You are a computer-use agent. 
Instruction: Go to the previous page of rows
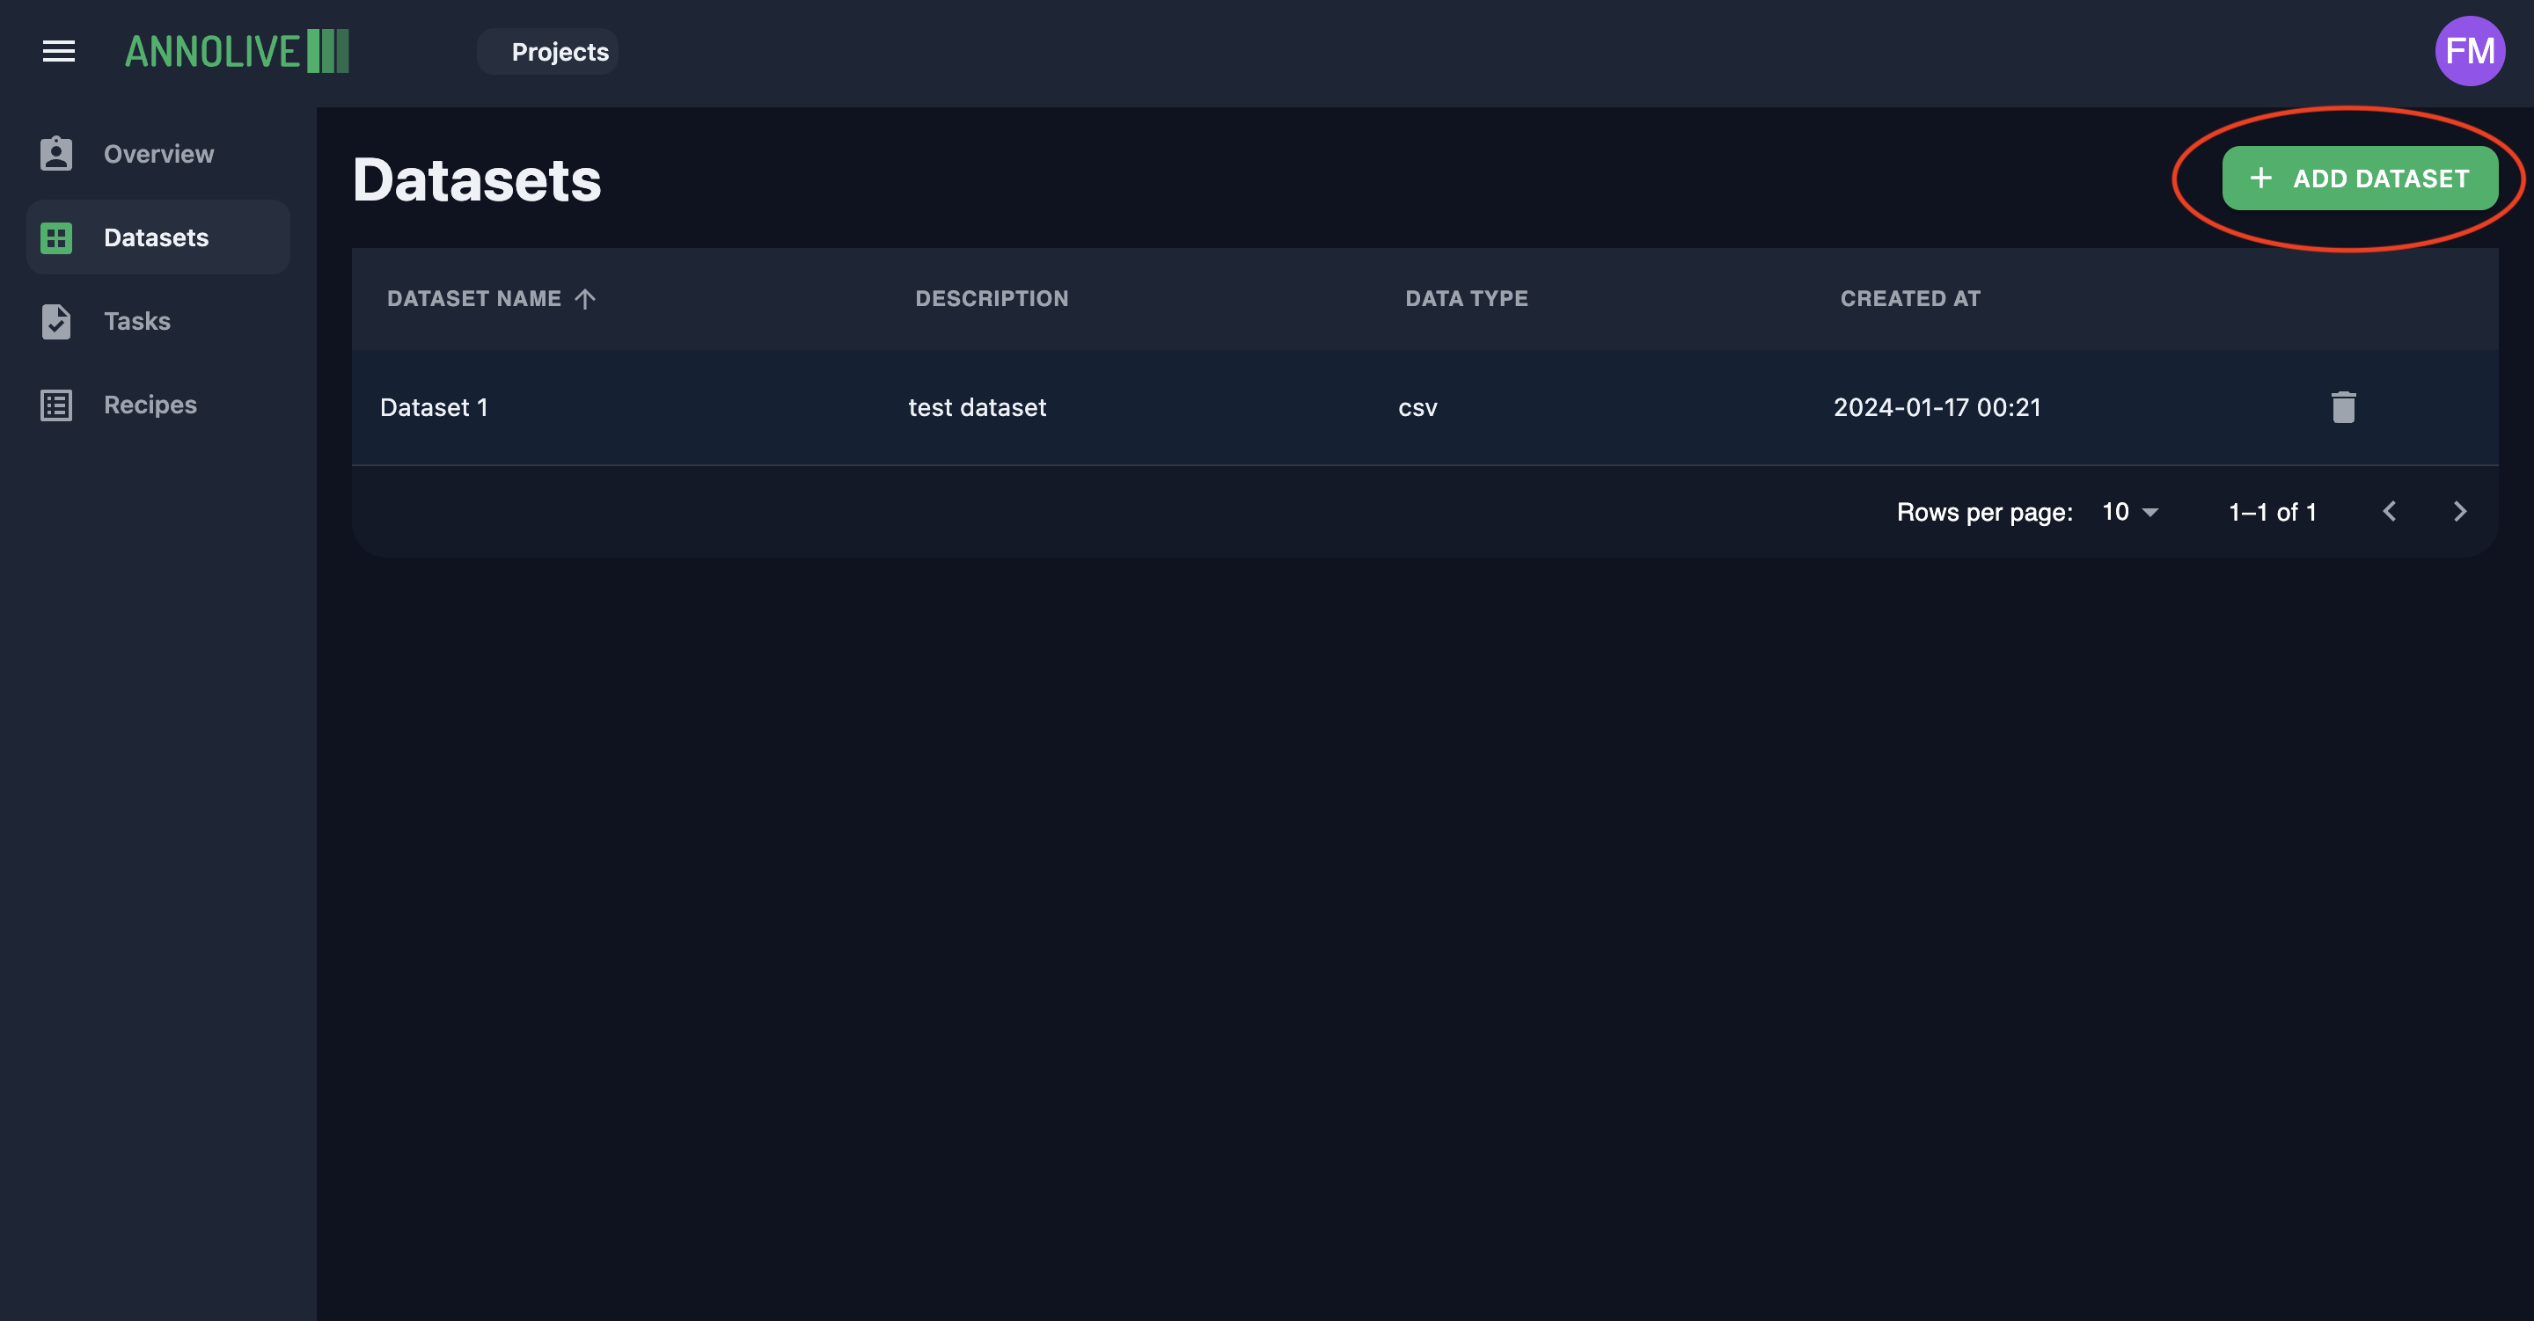tap(2390, 512)
